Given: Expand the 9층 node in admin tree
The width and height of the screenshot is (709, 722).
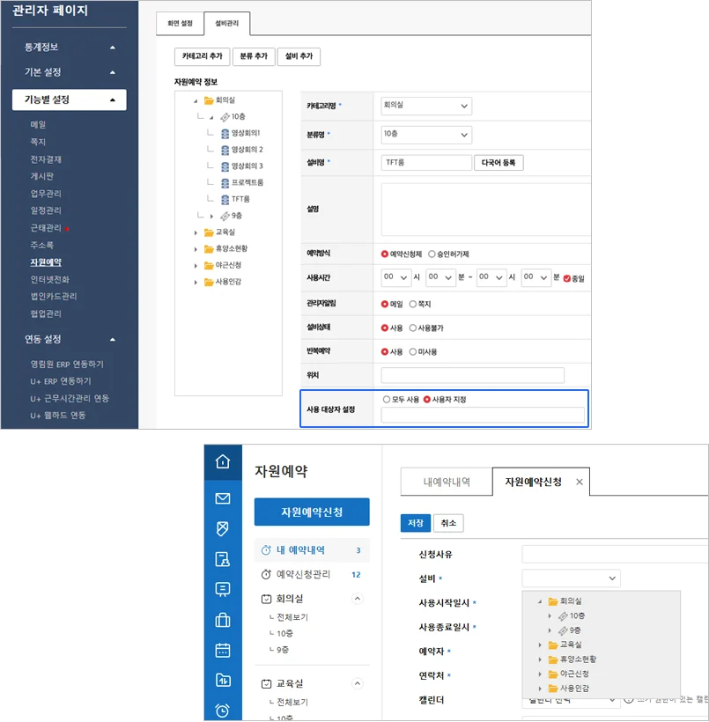Looking at the screenshot, I should [211, 216].
